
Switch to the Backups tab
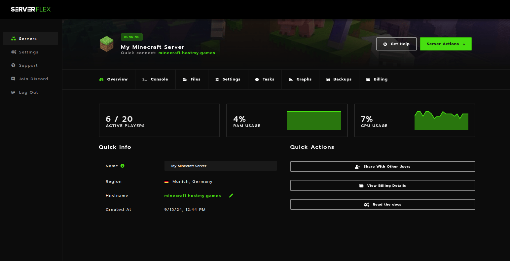339,79
